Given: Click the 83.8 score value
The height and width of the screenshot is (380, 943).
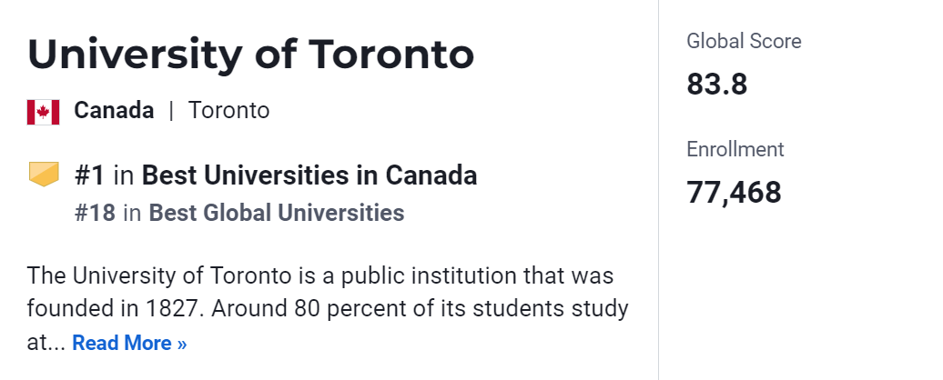Looking at the screenshot, I should click(x=716, y=85).
